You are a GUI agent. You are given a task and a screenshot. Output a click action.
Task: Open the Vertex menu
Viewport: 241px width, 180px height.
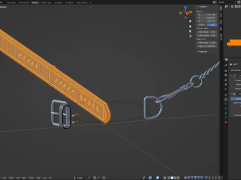pos(31,177)
